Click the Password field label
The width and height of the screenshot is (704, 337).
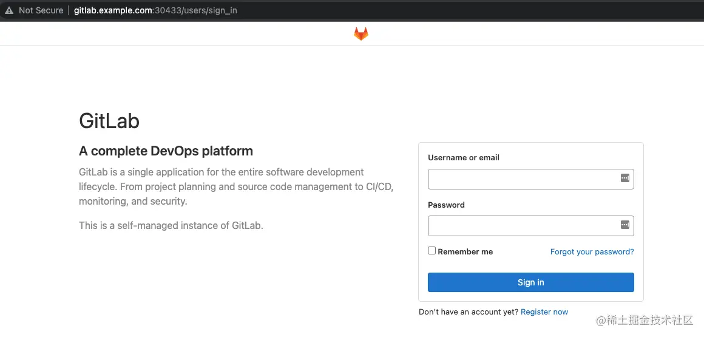pos(446,205)
